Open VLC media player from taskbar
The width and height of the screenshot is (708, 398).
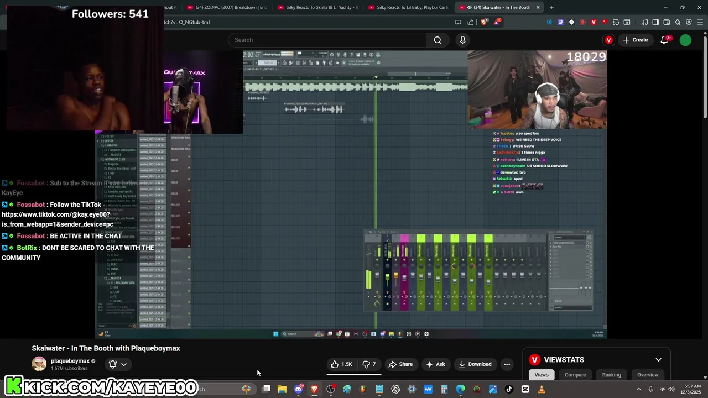[x=542, y=389]
